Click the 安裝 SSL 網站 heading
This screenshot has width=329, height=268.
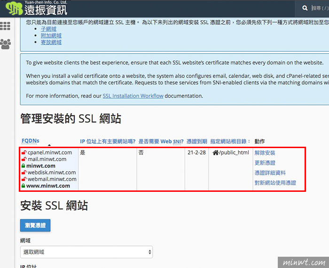pos(54,205)
